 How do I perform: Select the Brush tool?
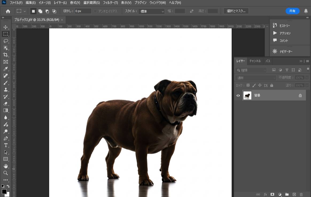[x=6, y=83]
